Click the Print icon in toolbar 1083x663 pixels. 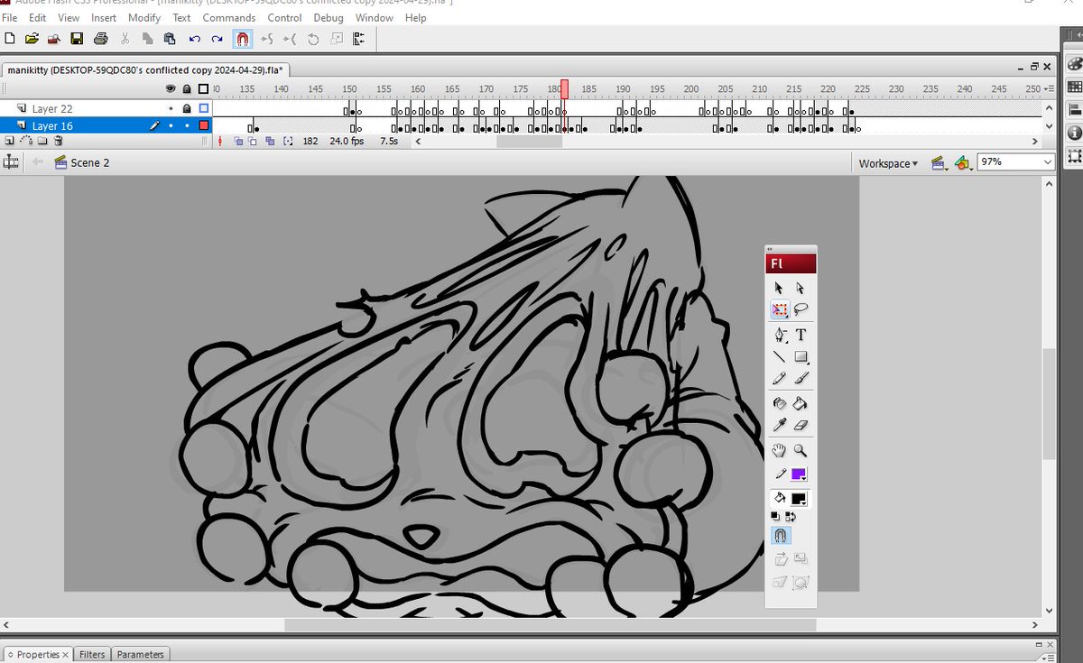[101, 39]
